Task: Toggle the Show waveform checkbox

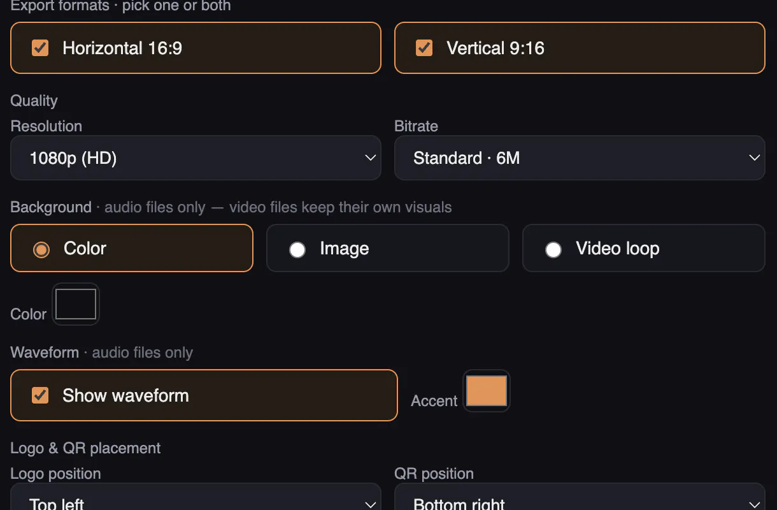Action: (x=40, y=395)
